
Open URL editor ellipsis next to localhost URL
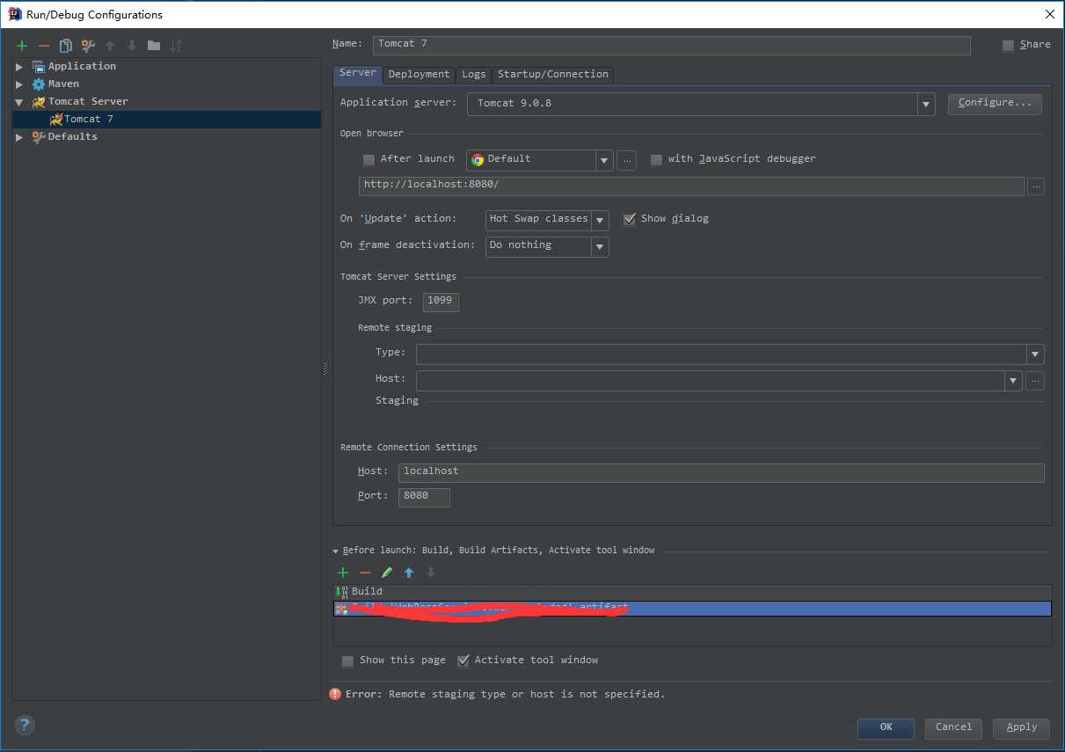(x=1035, y=186)
